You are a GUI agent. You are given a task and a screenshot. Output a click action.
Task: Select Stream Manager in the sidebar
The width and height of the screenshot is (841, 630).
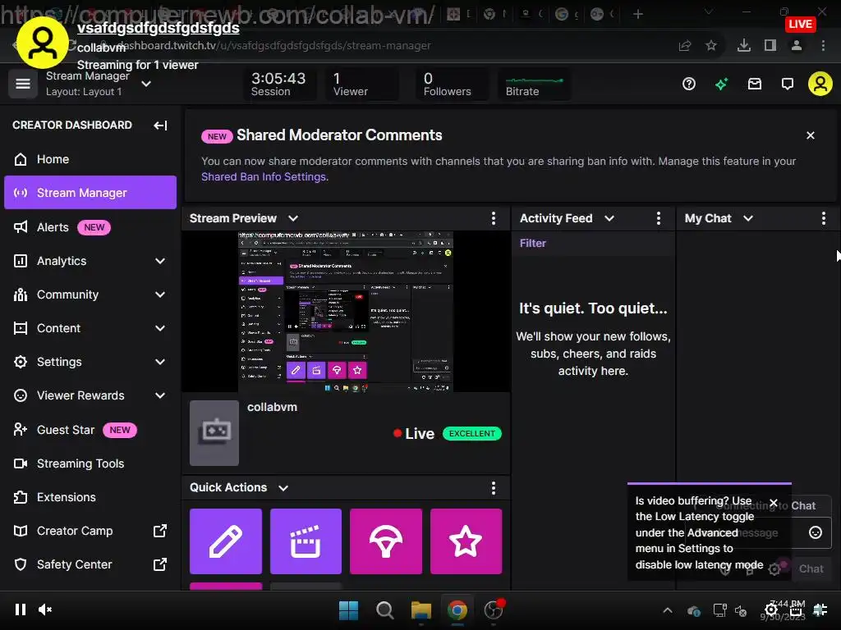click(x=90, y=193)
